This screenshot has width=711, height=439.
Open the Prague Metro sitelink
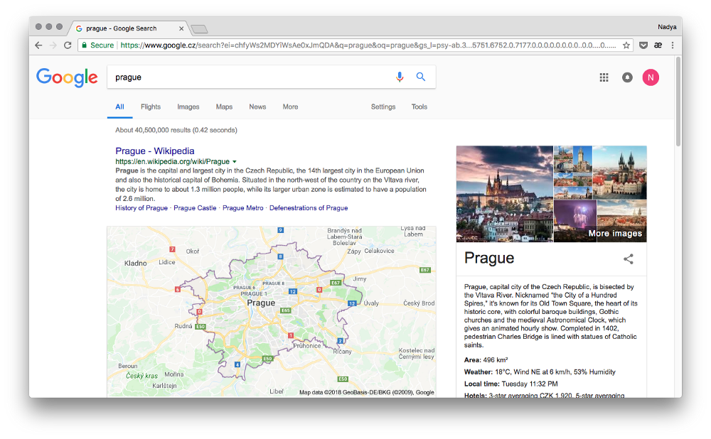pyautogui.click(x=242, y=208)
